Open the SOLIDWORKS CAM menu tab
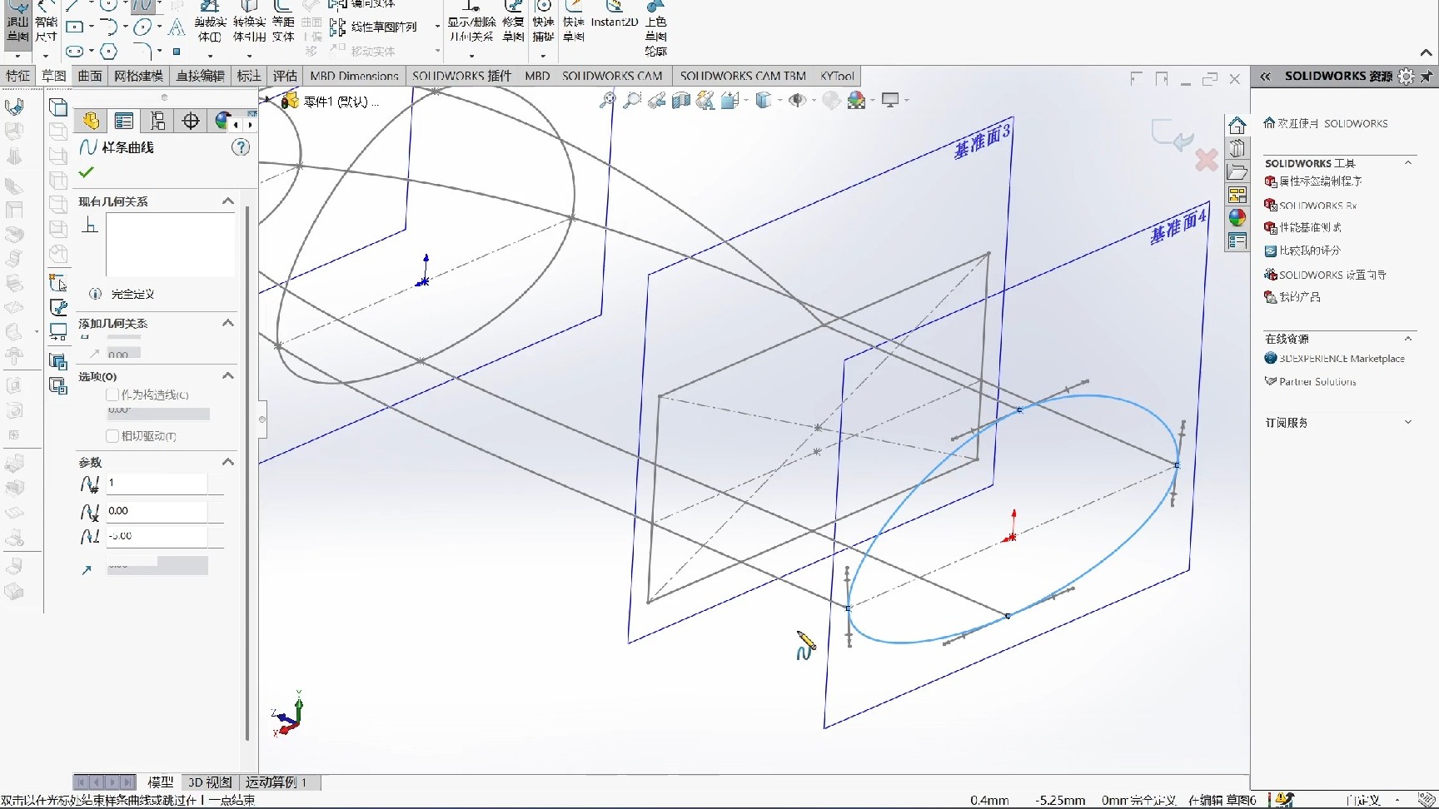Image resolution: width=1439 pixels, height=809 pixels. [x=613, y=76]
